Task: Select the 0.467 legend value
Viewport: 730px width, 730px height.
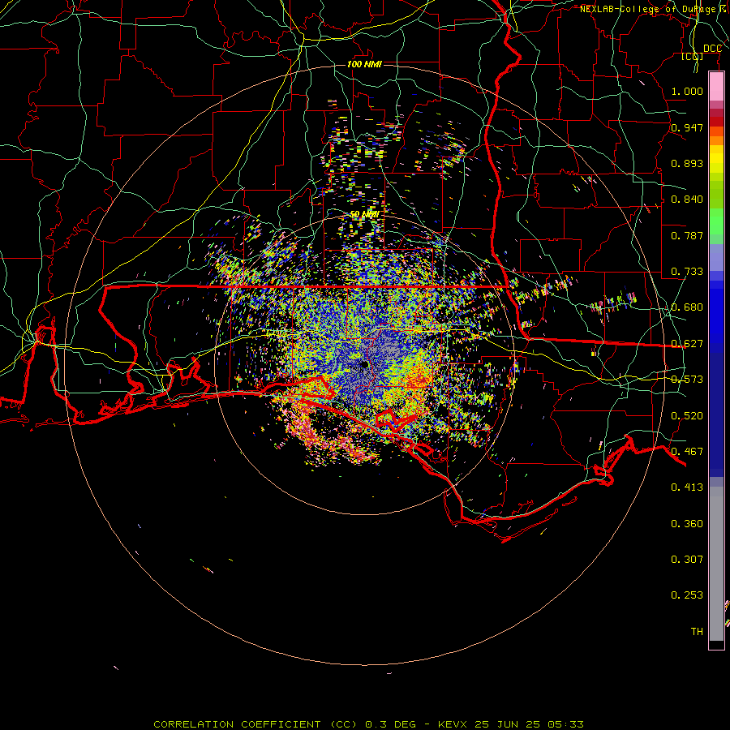Action: pos(687,452)
